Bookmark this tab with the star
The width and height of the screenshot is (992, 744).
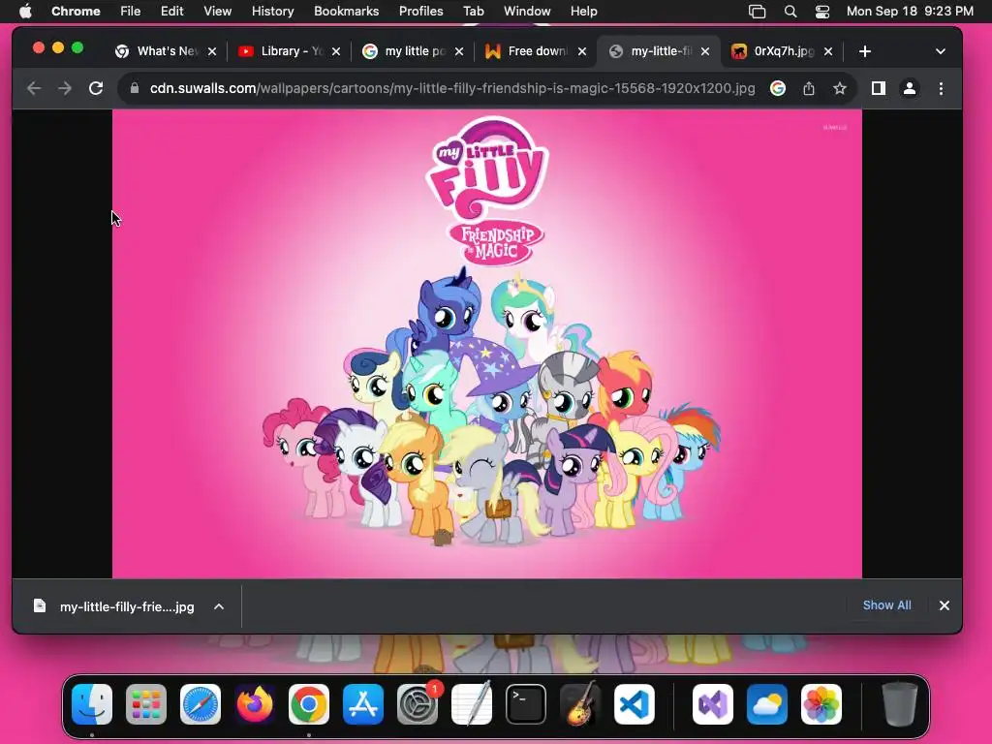coord(840,88)
